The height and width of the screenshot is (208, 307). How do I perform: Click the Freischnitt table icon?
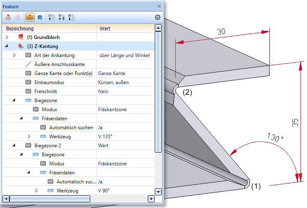(28, 91)
